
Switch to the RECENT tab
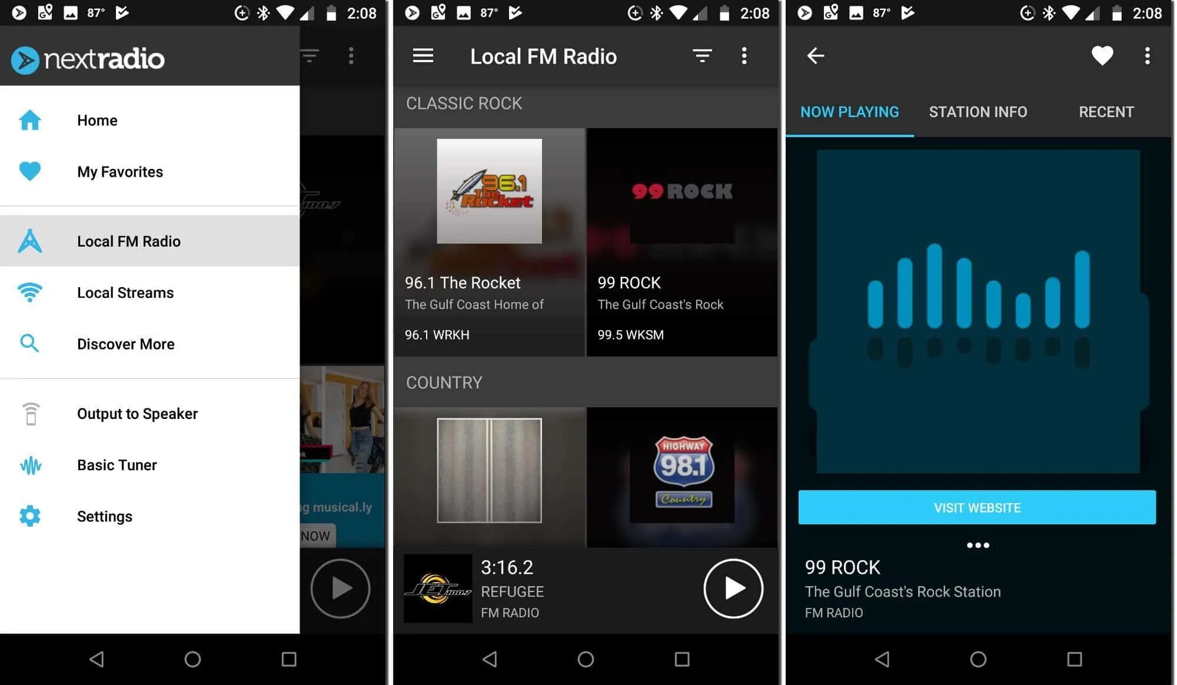1106,112
